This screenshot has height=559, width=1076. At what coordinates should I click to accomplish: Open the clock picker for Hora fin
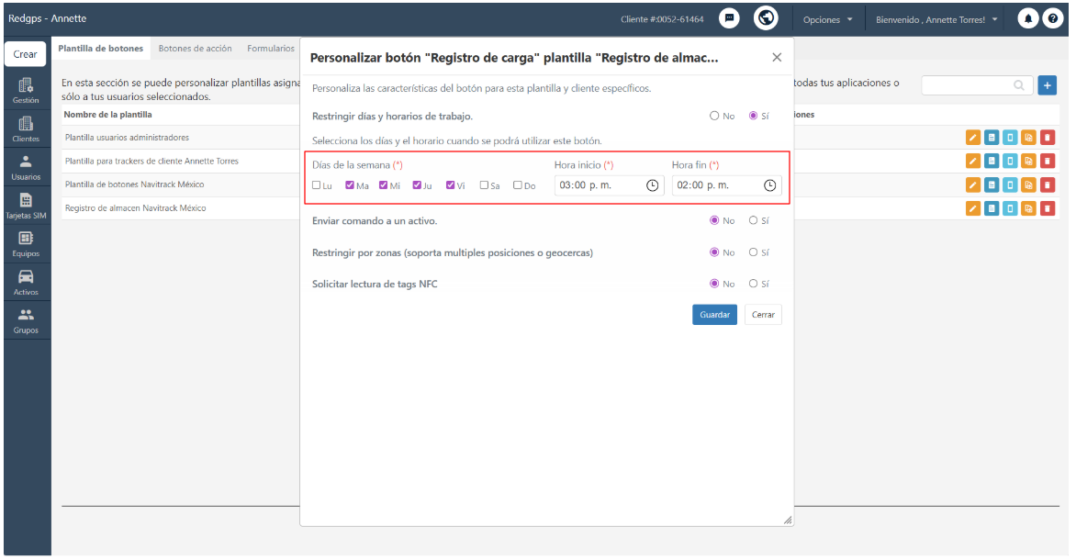coord(770,185)
